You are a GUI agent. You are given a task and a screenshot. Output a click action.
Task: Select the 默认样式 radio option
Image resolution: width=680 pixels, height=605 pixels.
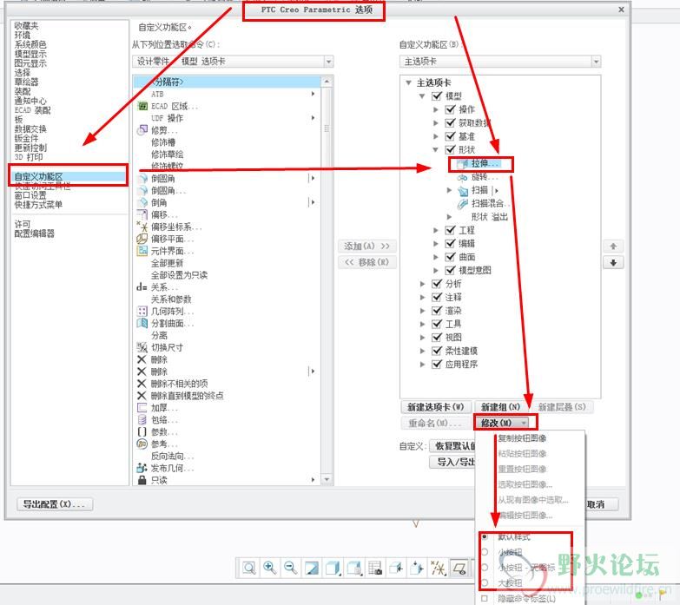click(485, 536)
